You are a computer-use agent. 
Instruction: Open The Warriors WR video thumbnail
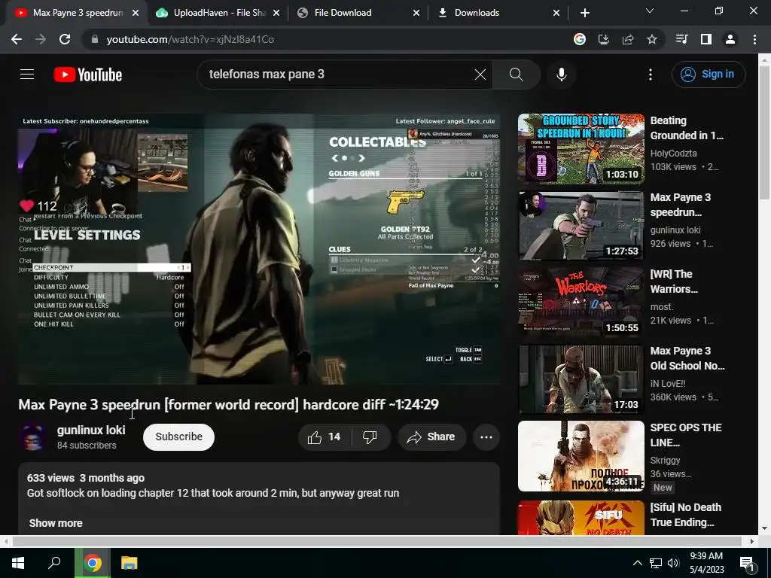[581, 303]
